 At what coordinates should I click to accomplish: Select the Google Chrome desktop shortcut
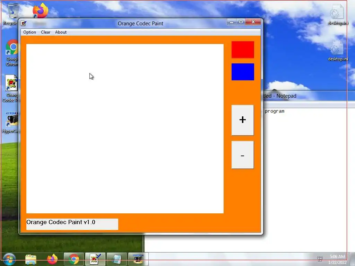12,53
